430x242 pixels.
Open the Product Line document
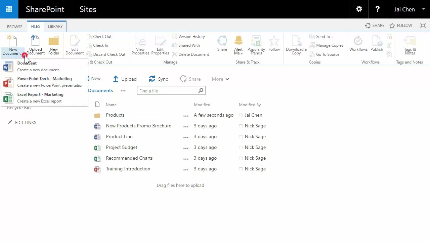[x=119, y=137]
